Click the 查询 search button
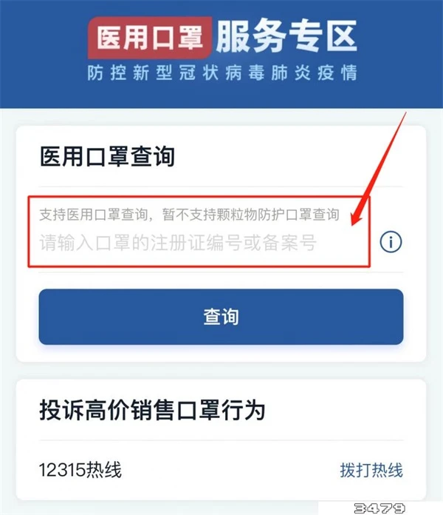This screenshot has width=443, height=515. (x=221, y=317)
